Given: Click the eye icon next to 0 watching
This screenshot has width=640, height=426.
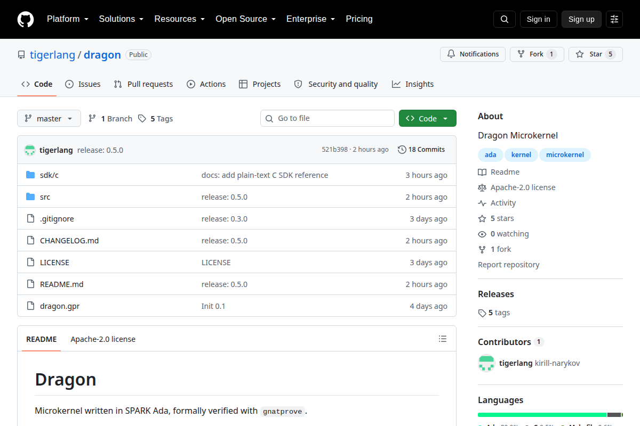Looking at the screenshot, I should coord(482,234).
